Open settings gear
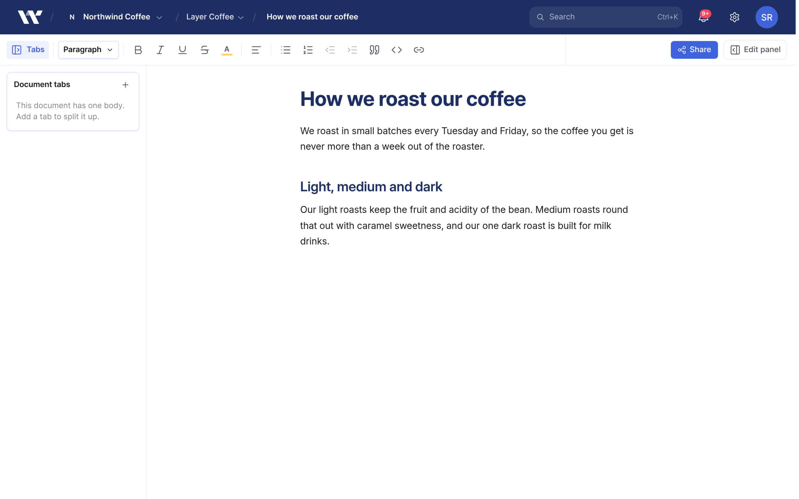This screenshot has height=499, width=799. pos(734,17)
